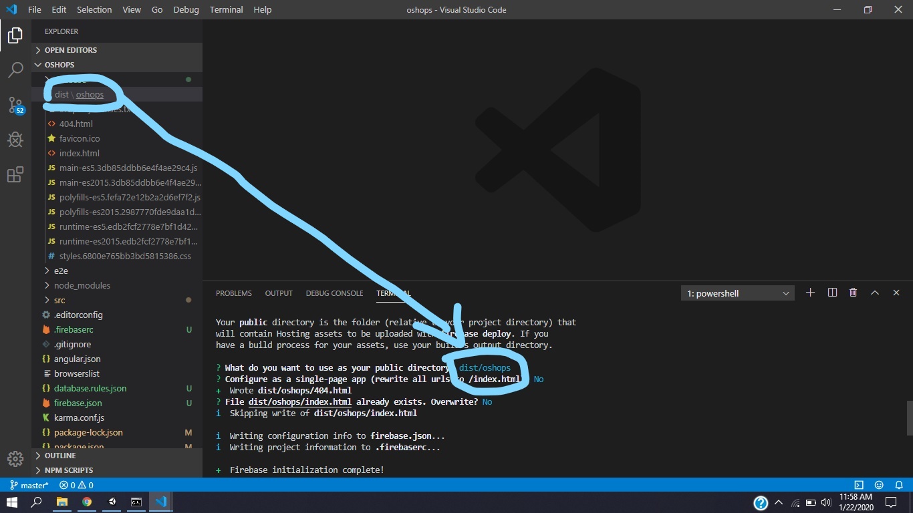This screenshot has height=513, width=913.
Task: Kill terminal with trash icon
Action: click(853, 293)
